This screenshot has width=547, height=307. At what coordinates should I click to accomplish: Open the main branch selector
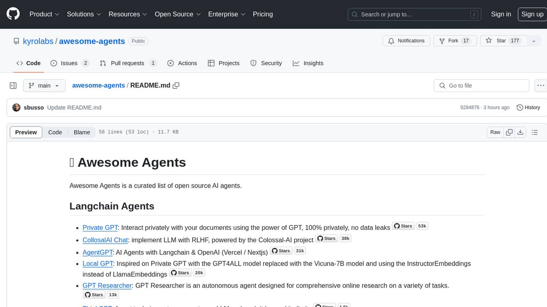tap(44, 86)
